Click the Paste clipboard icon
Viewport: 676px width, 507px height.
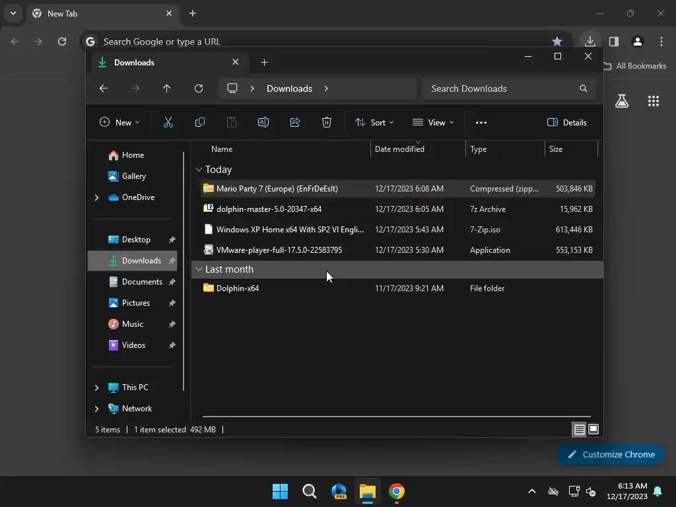(x=232, y=122)
